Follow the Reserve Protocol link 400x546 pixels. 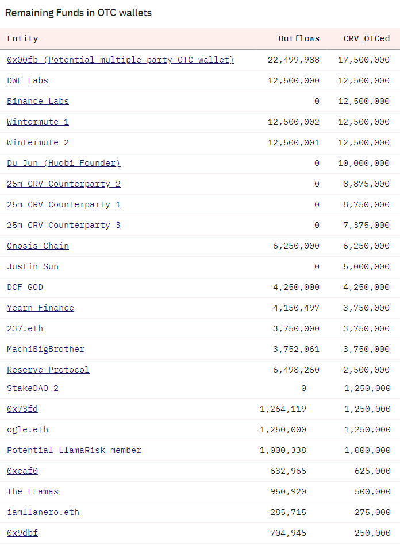[x=48, y=370]
